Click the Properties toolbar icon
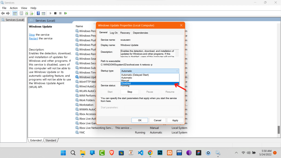This screenshot has width=281, height=158. [21, 13]
